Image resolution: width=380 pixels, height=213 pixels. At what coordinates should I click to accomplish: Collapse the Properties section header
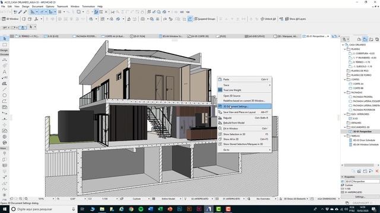(x=343, y=177)
